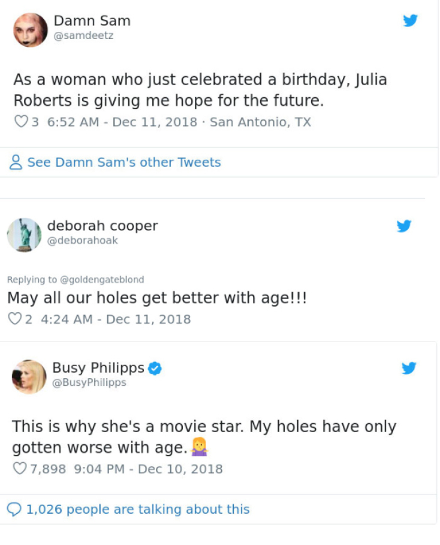This screenshot has width=440, height=545.
Task: Click the Twitter bird icon on Damn Sam's tweet
Action: pyautogui.click(x=410, y=20)
